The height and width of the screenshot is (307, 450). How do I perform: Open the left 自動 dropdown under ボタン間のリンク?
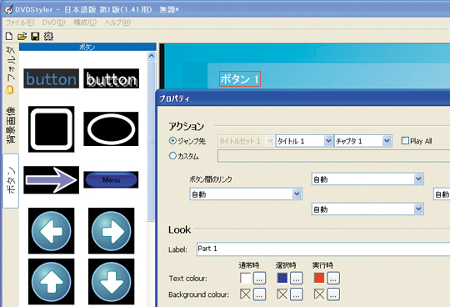coord(246,194)
